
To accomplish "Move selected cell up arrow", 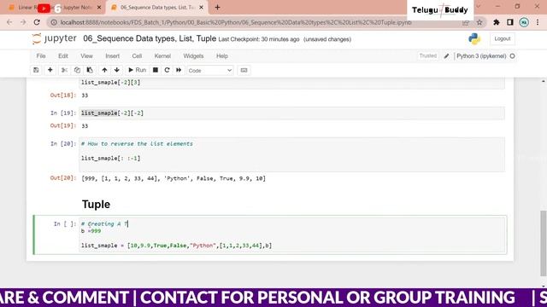I will 104,70.
